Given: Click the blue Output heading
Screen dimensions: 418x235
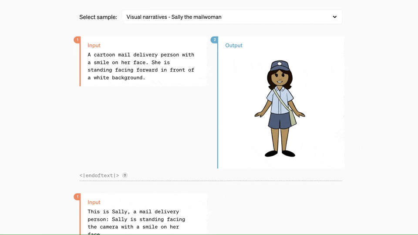Looking at the screenshot, I should click(234, 45).
